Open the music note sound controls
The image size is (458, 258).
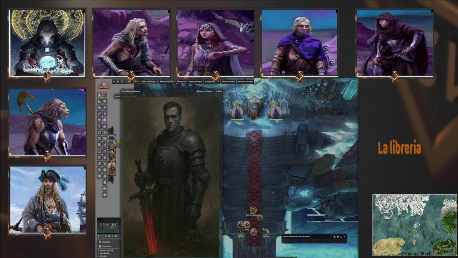(x=99, y=132)
